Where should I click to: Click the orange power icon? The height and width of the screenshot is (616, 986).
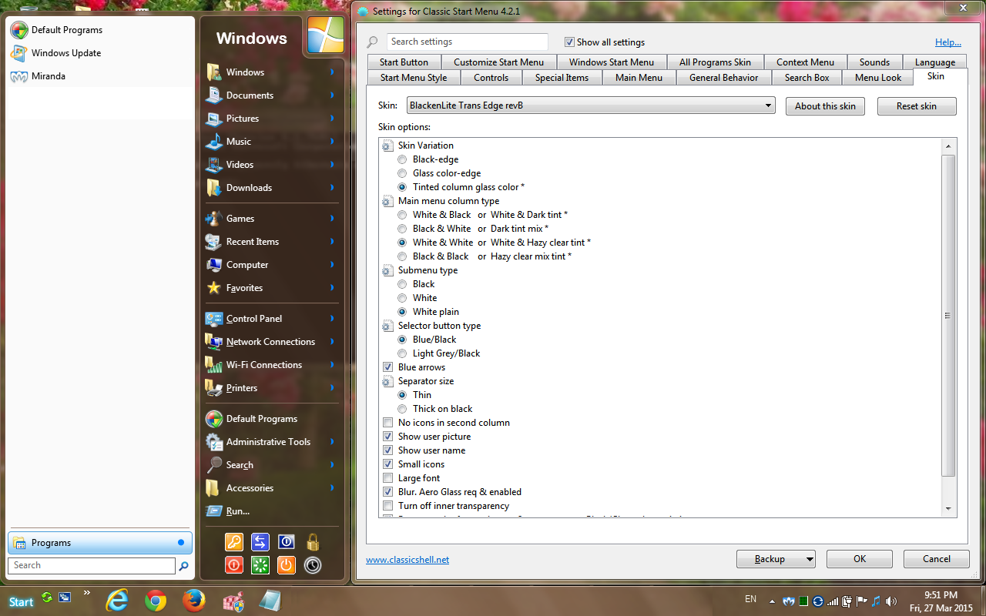click(286, 565)
